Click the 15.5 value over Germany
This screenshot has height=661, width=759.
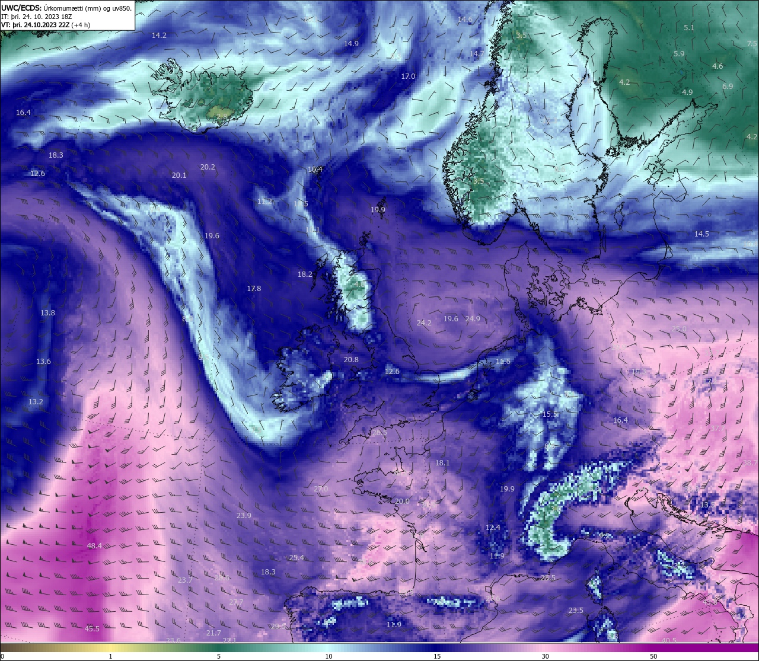pos(550,414)
